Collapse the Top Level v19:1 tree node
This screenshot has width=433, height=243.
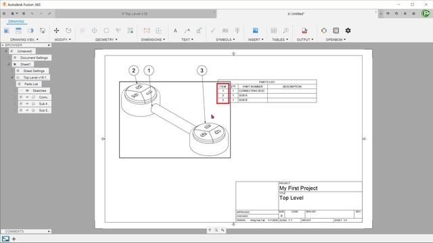coord(12,78)
